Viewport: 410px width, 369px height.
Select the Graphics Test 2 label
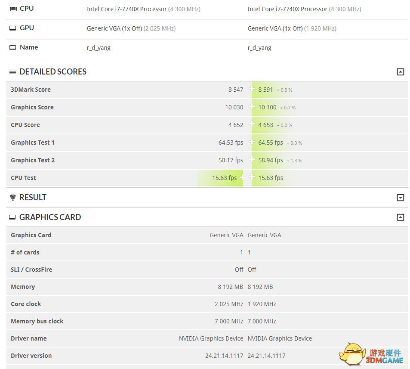point(33,160)
